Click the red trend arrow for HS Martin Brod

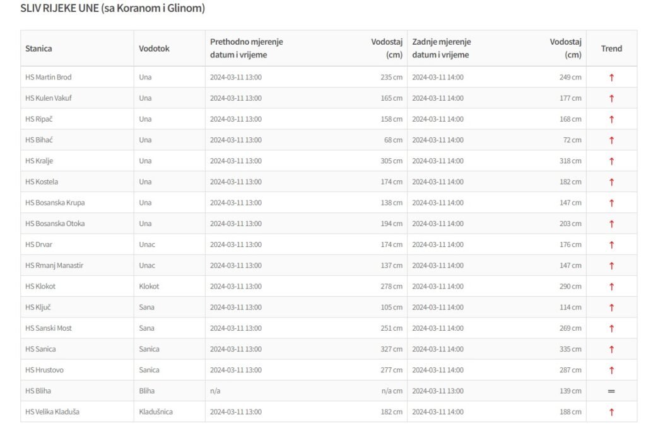click(611, 77)
